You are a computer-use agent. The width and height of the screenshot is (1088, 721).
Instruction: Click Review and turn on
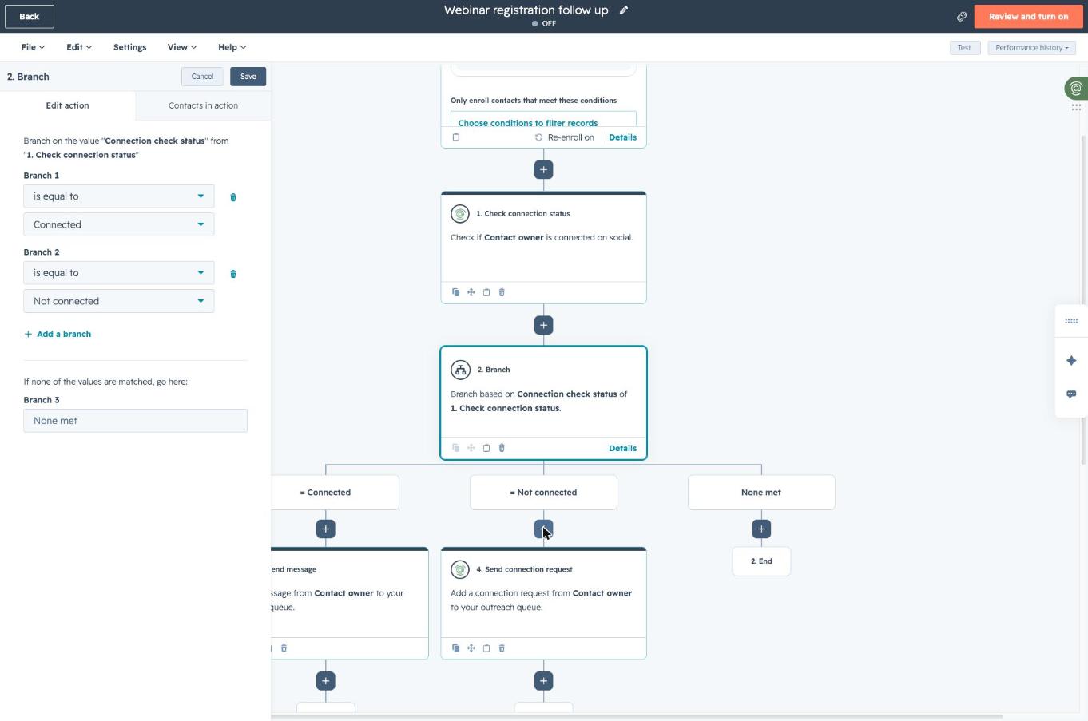(x=1028, y=16)
